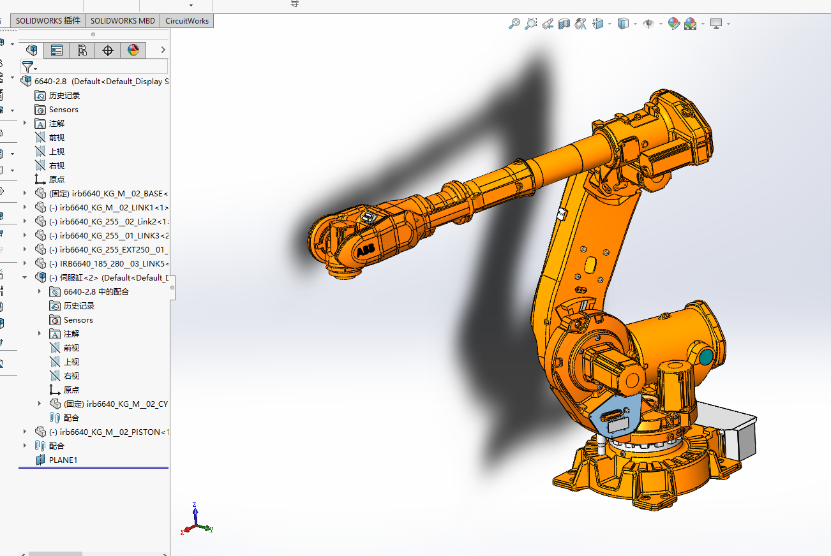Click the ABB logo on robot wrist
Image resolution: width=831 pixels, height=556 pixels.
click(366, 250)
